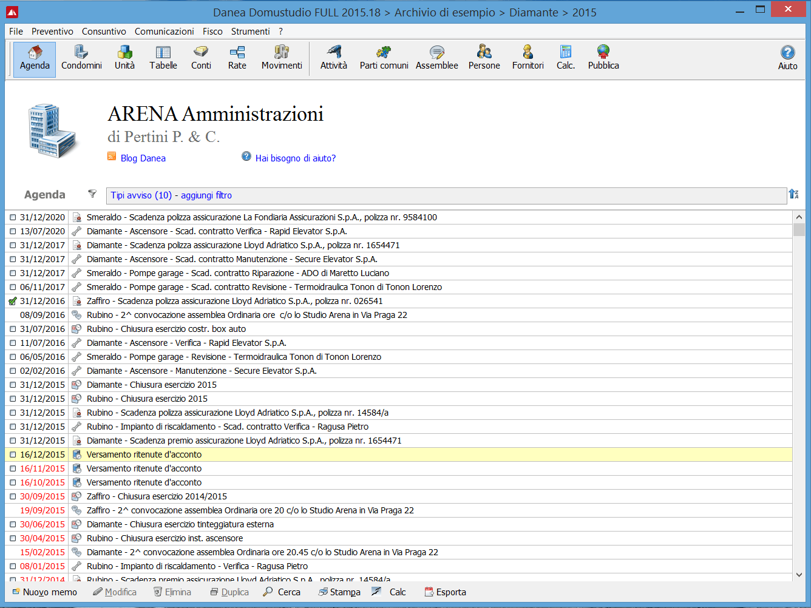Click wrench icon on 02/02/2016 Diamante row

click(76, 371)
